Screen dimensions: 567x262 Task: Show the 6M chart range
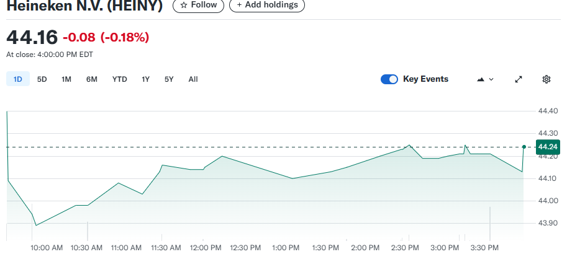click(91, 79)
